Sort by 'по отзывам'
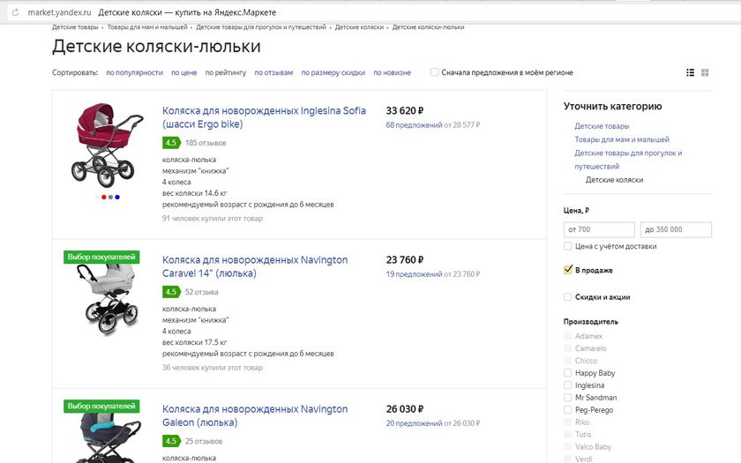The width and height of the screenshot is (741, 463). (273, 72)
